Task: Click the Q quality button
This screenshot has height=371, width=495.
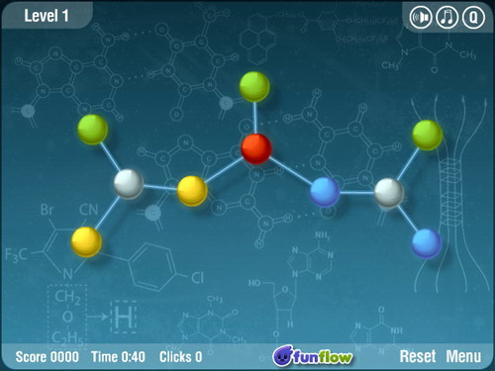Action: tap(473, 17)
